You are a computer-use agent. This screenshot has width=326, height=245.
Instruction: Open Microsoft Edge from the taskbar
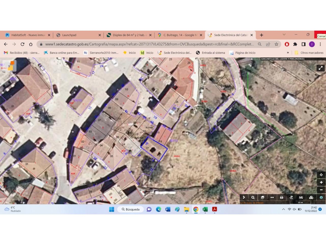[x=158, y=209]
